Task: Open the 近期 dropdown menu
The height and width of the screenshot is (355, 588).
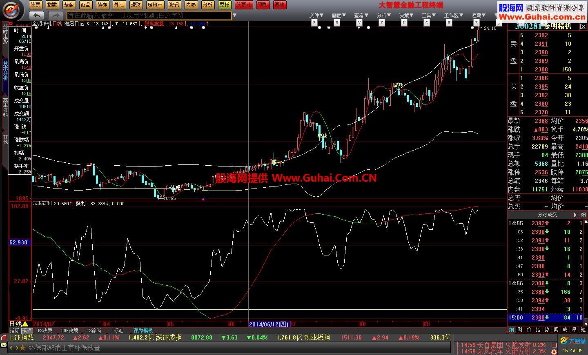Action: [478, 16]
